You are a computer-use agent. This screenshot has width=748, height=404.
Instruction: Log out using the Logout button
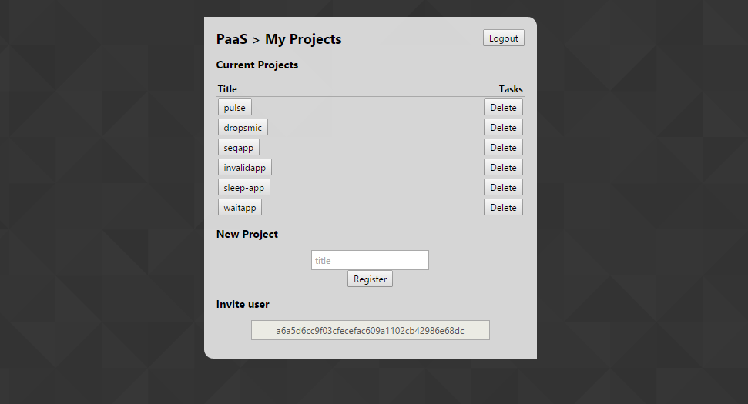[503, 38]
